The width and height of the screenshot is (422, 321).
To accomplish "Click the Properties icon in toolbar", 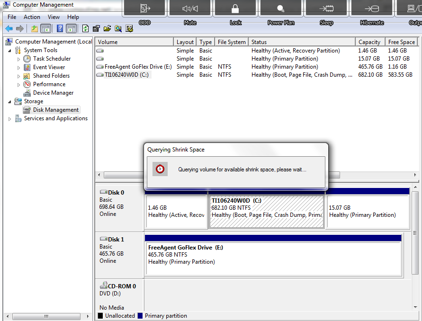I will (96, 28).
